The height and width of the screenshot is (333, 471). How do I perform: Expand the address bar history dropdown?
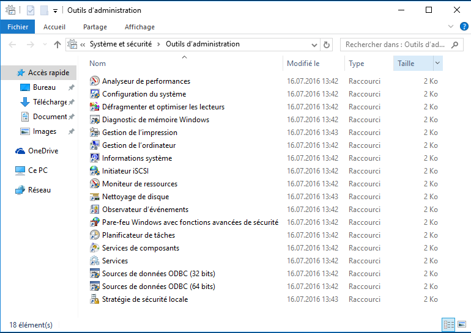click(x=314, y=45)
